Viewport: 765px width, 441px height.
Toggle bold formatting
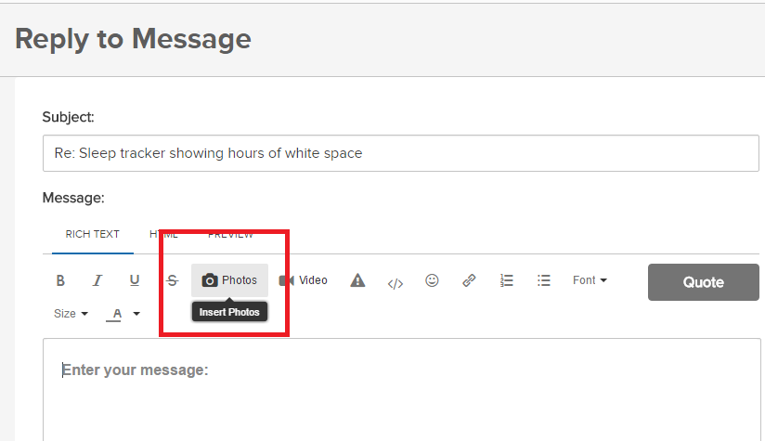point(60,280)
